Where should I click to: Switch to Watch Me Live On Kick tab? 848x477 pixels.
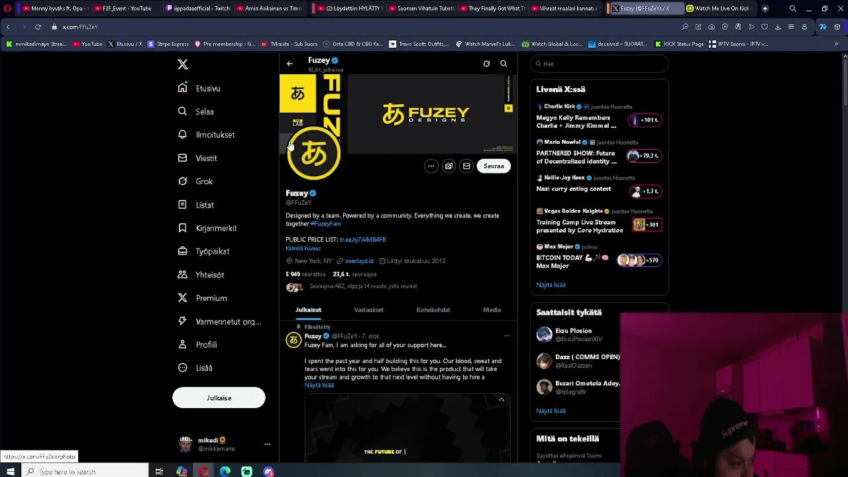718,9
